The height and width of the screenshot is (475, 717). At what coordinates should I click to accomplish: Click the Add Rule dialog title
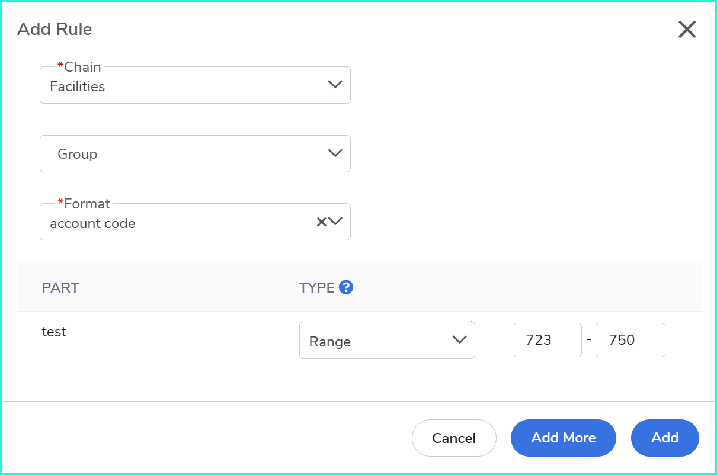[55, 29]
